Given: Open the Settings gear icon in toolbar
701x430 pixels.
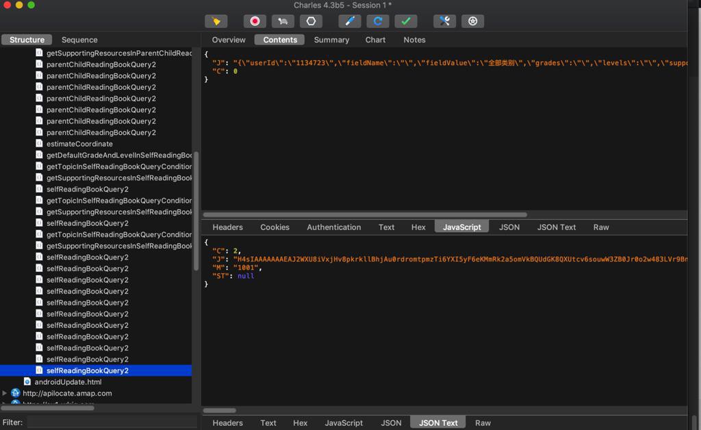Looking at the screenshot, I should click(x=472, y=21).
